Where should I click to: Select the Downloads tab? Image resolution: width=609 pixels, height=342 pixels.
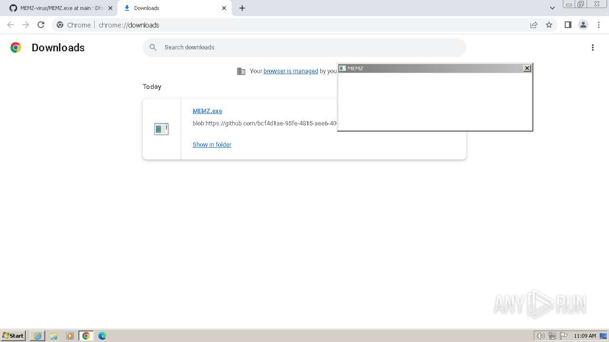(x=174, y=8)
